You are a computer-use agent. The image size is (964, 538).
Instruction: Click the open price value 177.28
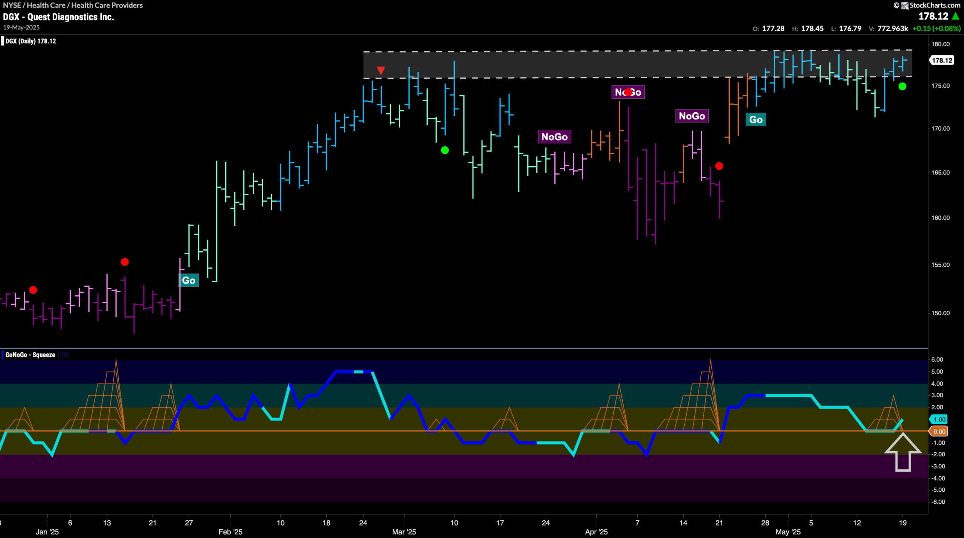(773, 29)
